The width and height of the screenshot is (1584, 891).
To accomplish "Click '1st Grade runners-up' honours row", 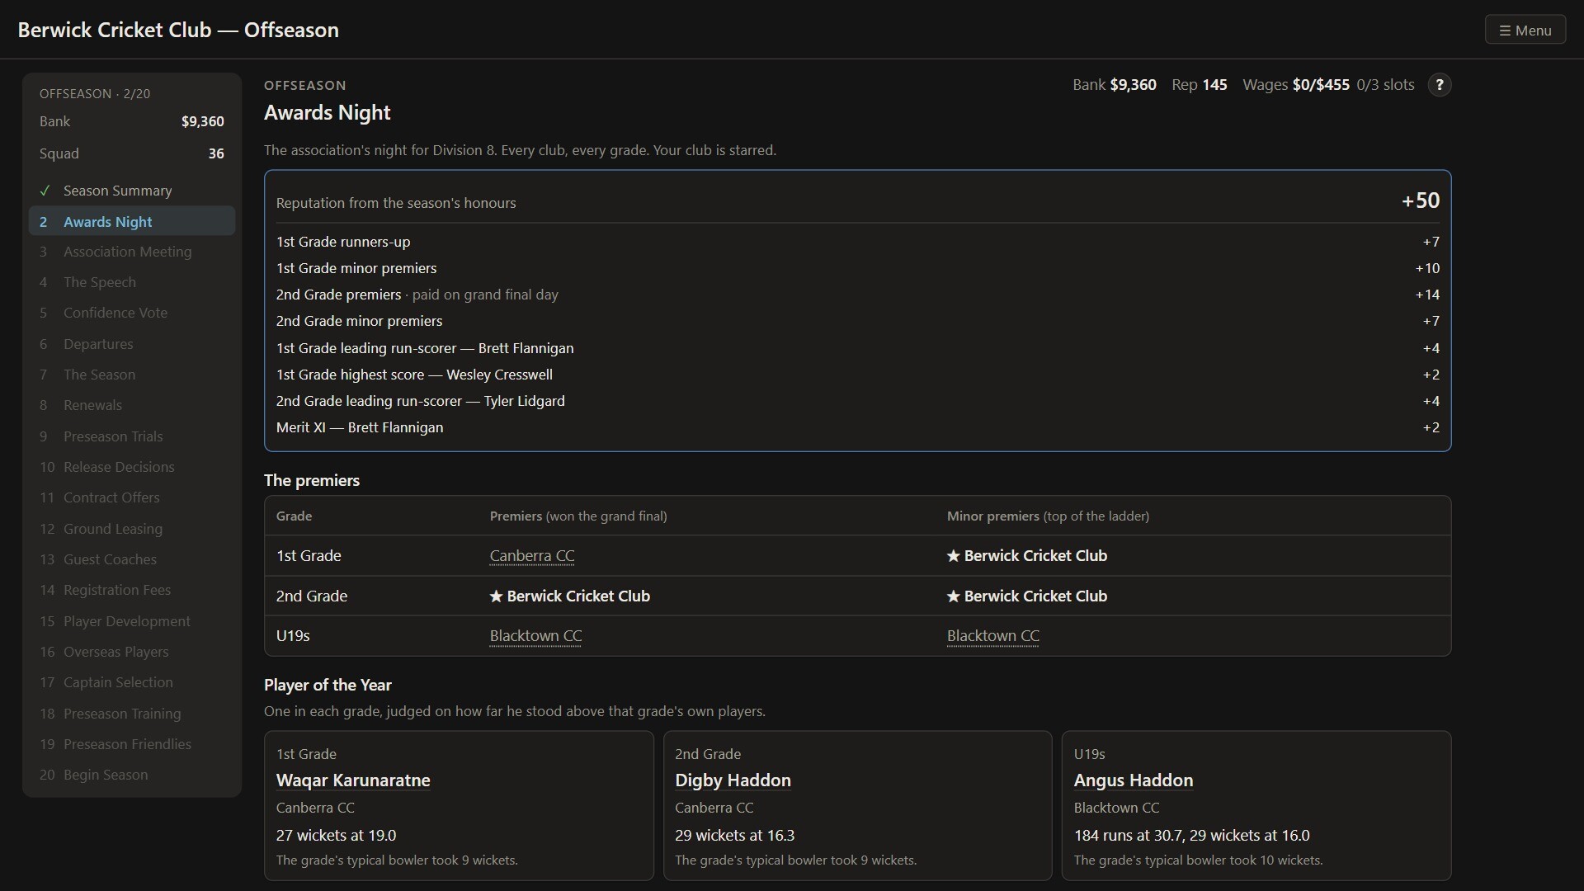I will pyautogui.click(x=857, y=242).
